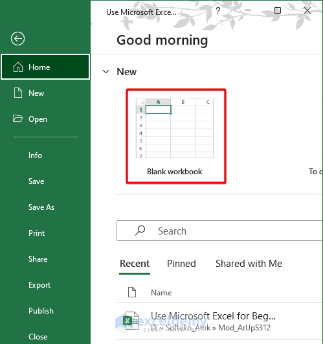Open the Share option

coord(38,259)
